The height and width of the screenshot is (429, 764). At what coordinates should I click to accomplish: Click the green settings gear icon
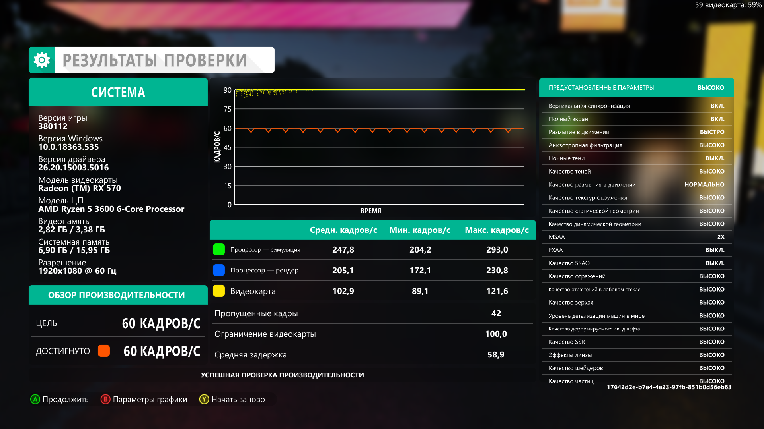pos(42,60)
